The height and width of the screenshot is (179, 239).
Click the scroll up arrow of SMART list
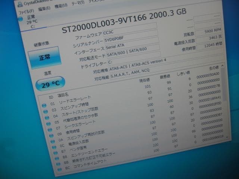(x=223, y=66)
